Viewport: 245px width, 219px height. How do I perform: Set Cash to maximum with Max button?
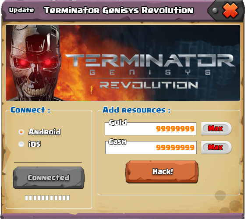[x=217, y=147]
